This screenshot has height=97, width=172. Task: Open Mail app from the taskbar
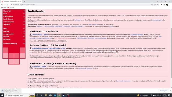coord(55,95)
